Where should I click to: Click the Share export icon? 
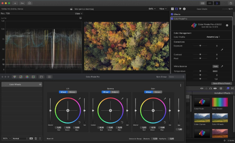pos(231,3)
